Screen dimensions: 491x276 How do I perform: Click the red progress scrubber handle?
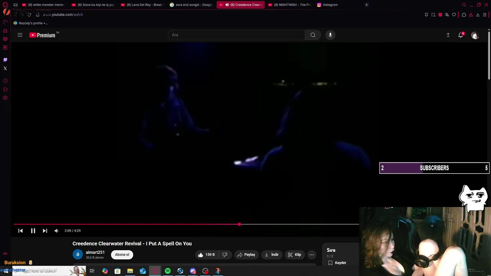pos(239,224)
